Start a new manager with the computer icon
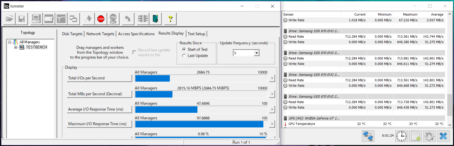 (x=36, y=19)
